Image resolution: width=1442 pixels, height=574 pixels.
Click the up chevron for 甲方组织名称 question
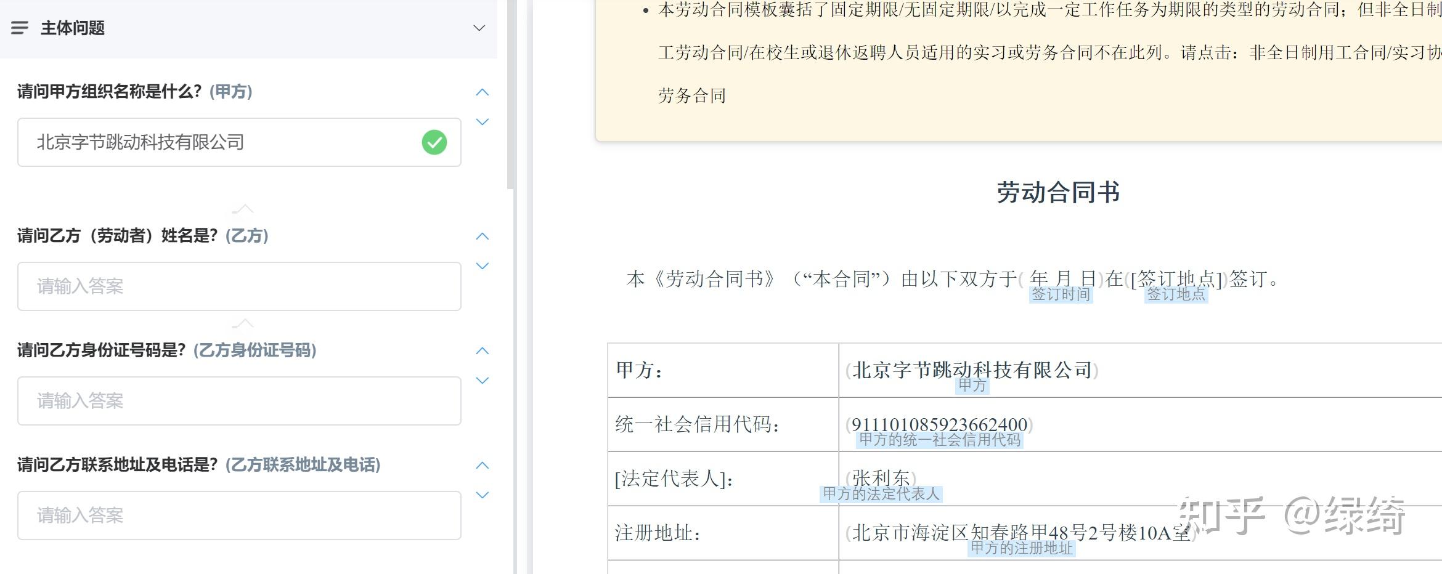(x=483, y=92)
